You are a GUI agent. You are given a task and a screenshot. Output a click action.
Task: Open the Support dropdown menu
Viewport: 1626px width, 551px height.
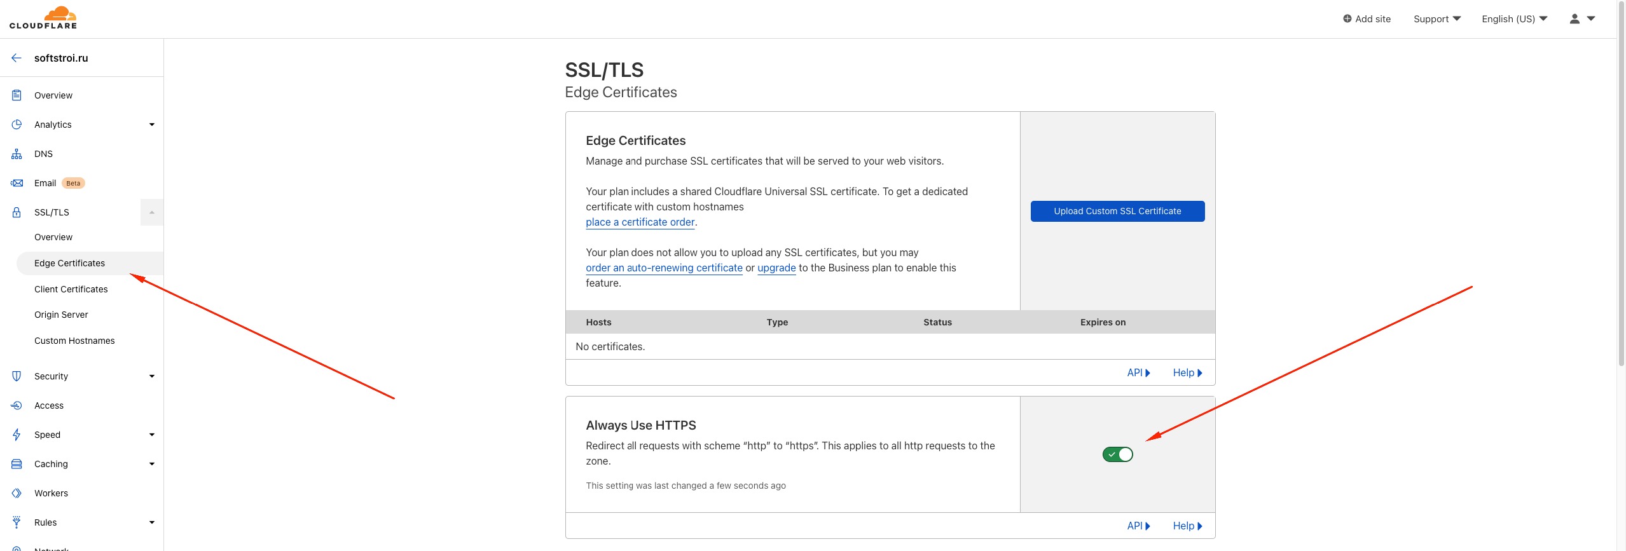[x=1437, y=19]
